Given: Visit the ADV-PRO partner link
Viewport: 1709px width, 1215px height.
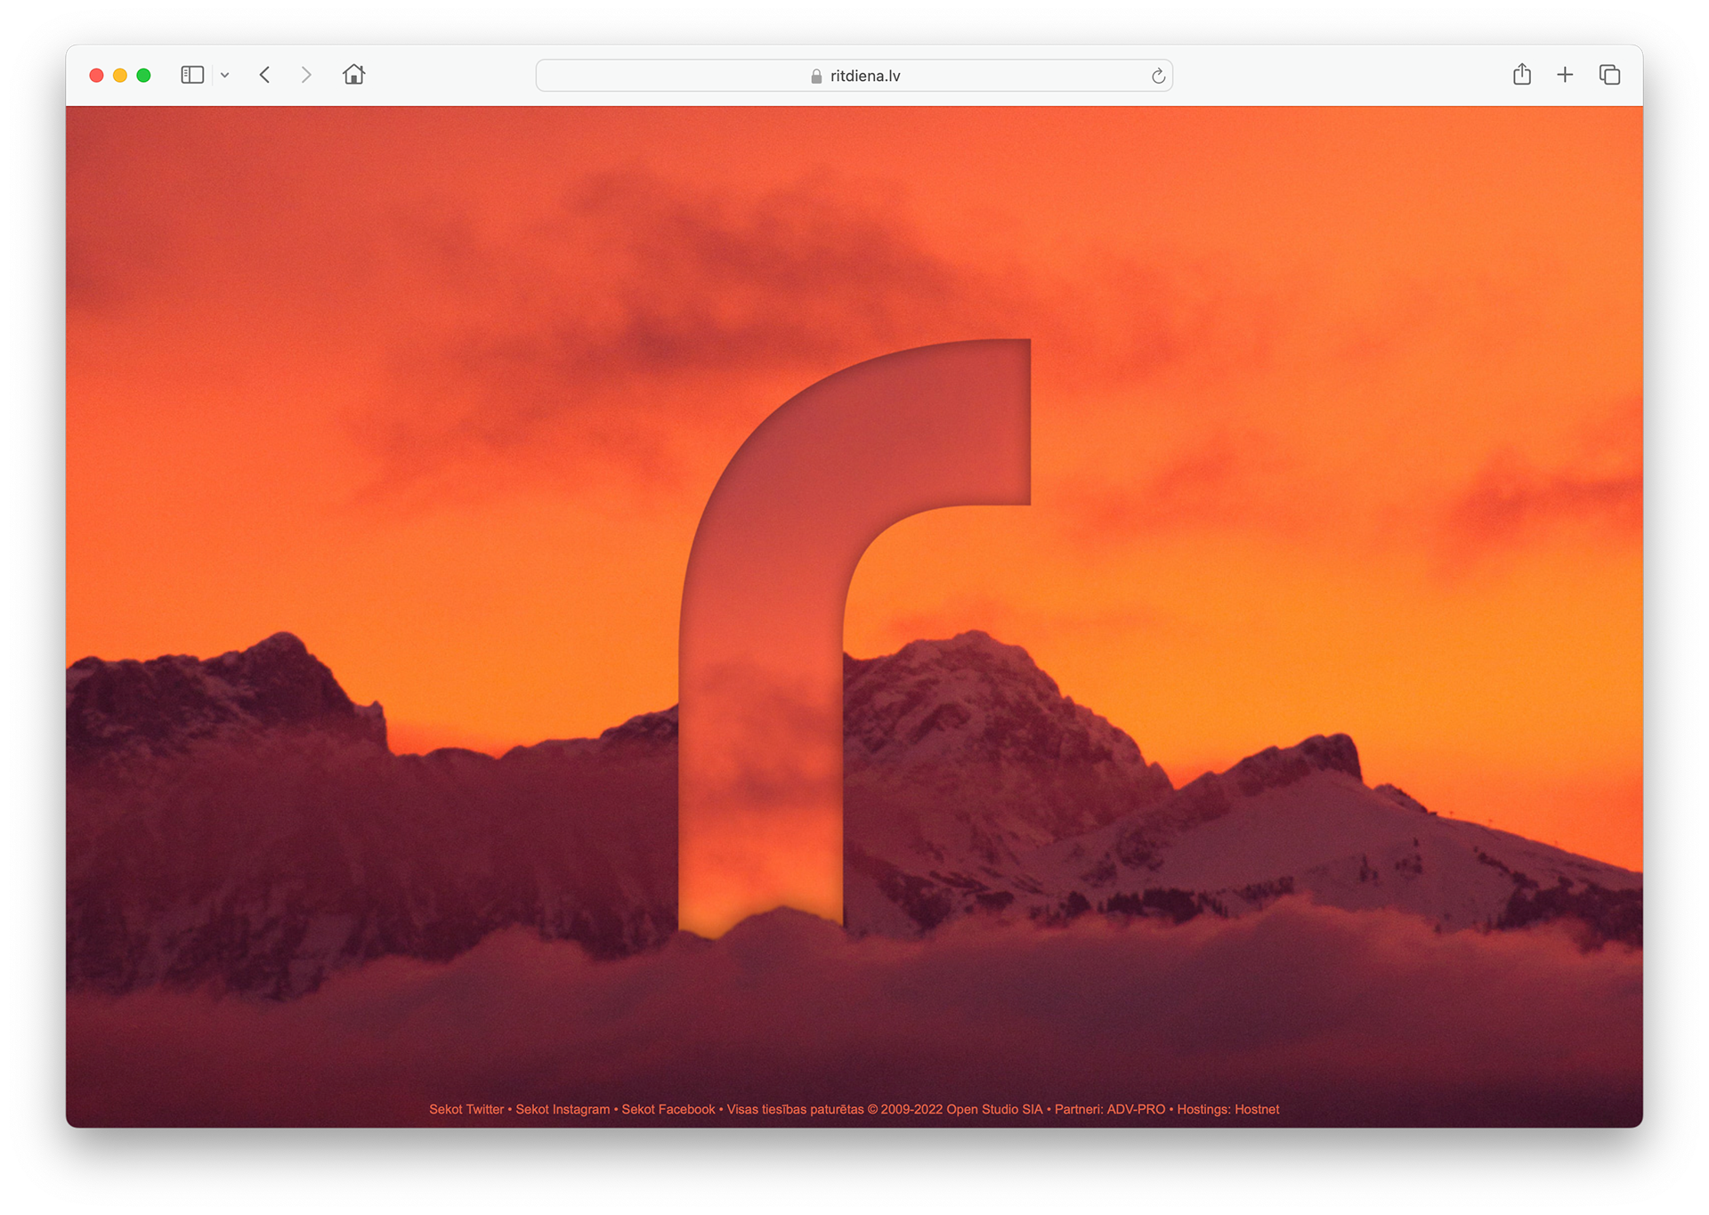Looking at the screenshot, I should point(1136,1109).
